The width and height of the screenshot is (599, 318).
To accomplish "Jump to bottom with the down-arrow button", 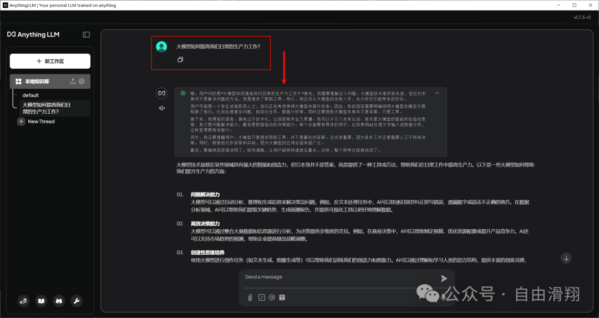I will pyautogui.click(x=566, y=258).
